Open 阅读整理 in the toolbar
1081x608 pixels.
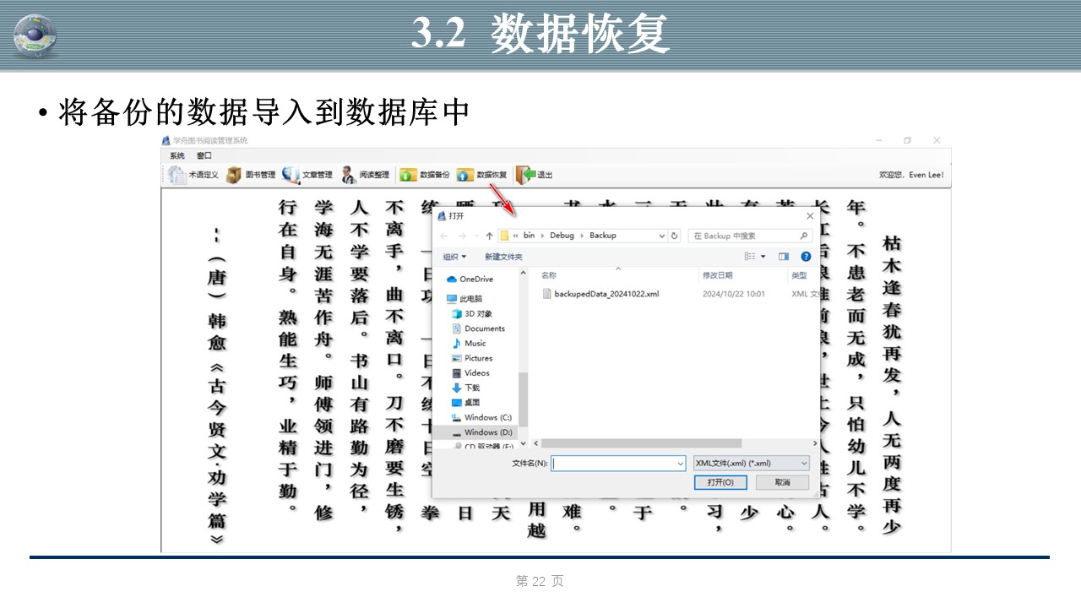pyautogui.click(x=366, y=175)
